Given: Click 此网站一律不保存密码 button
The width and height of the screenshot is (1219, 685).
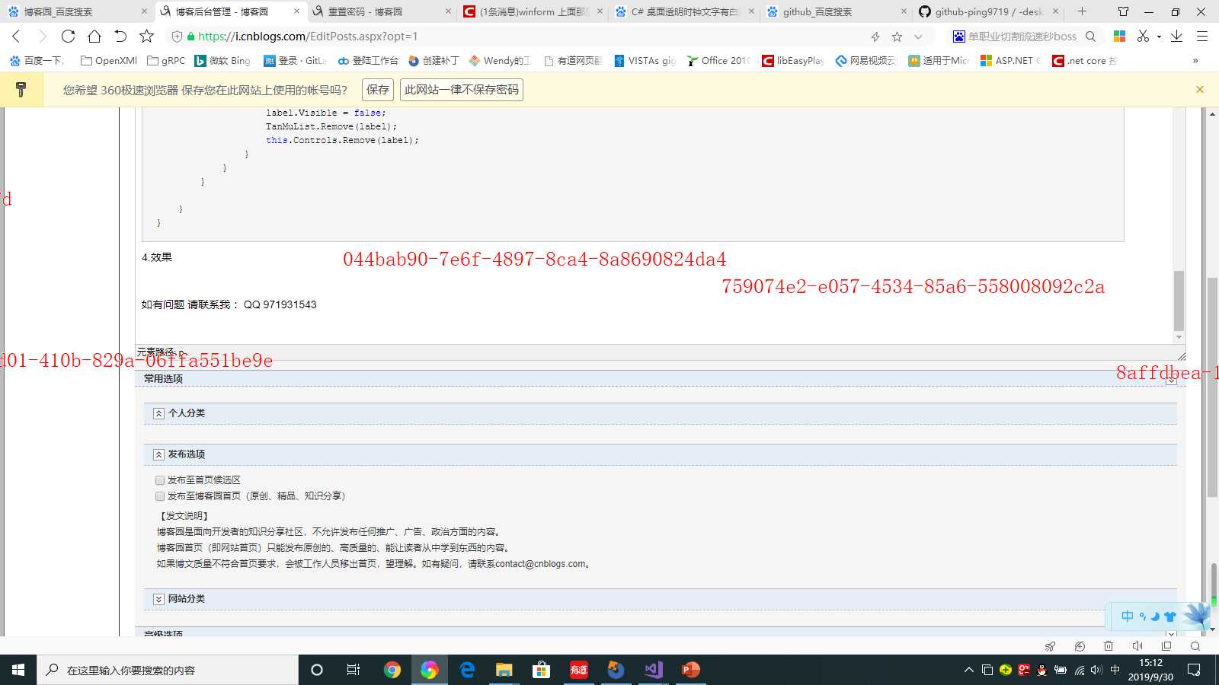Looking at the screenshot, I should click(462, 90).
